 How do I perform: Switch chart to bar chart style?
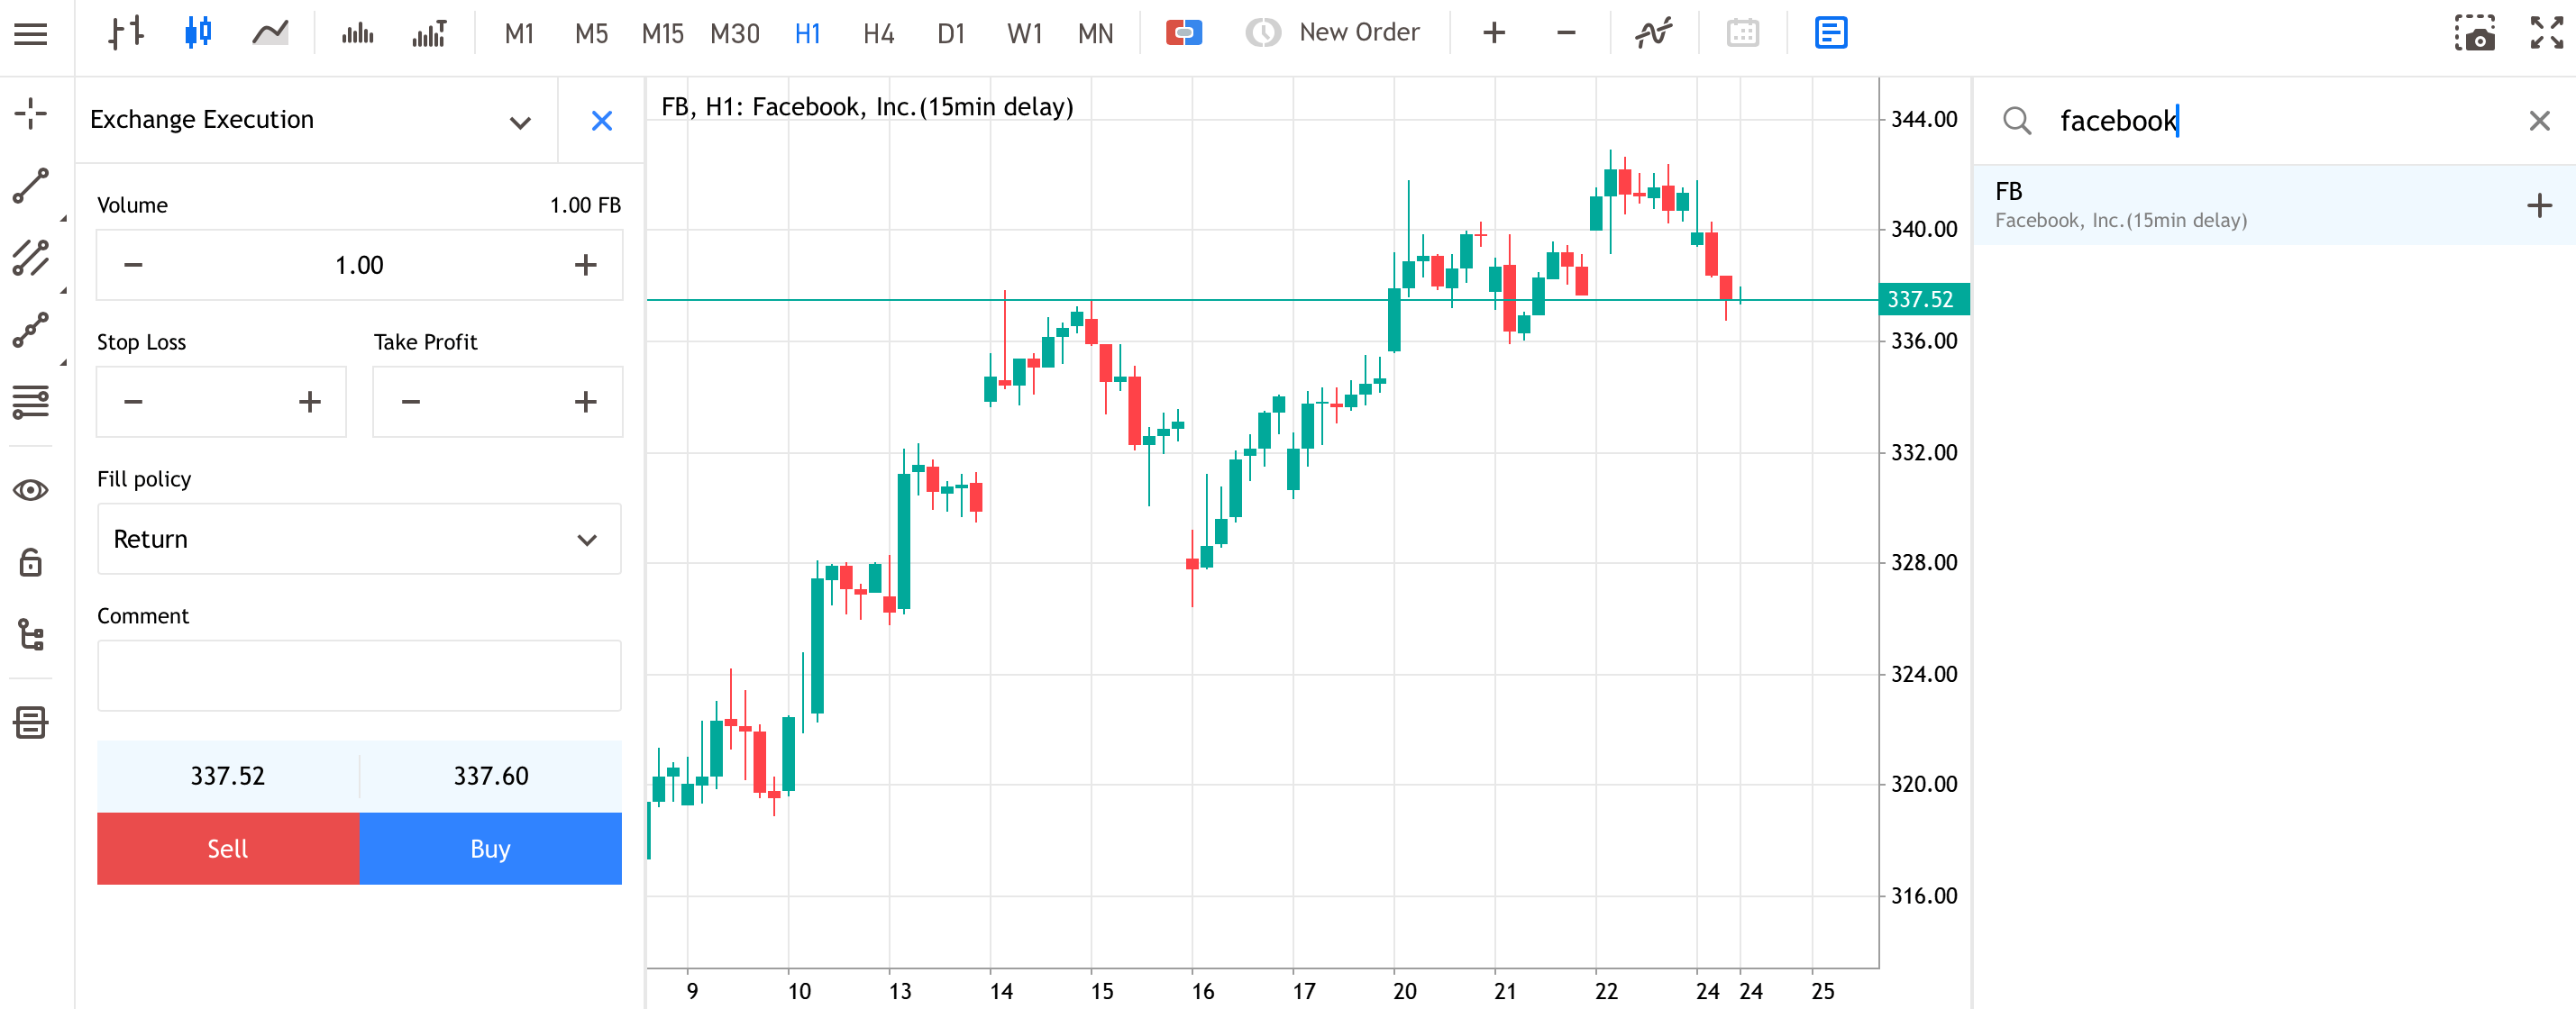126,33
